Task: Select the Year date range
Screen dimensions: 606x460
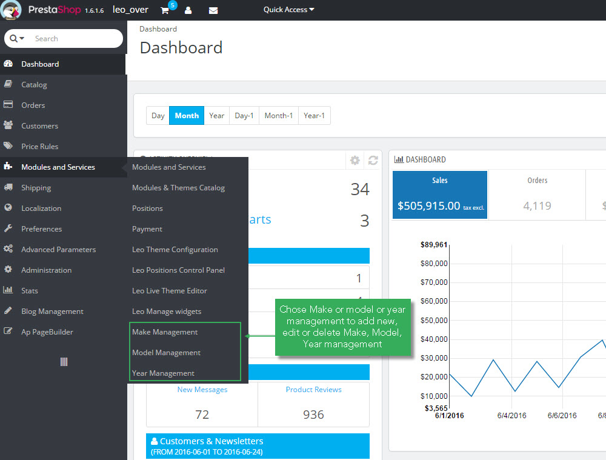Action: 216,116
